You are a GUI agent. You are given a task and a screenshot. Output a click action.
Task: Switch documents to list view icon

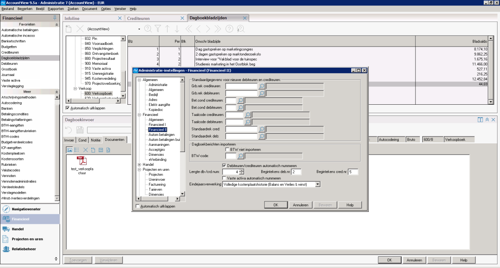(x=77, y=150)
